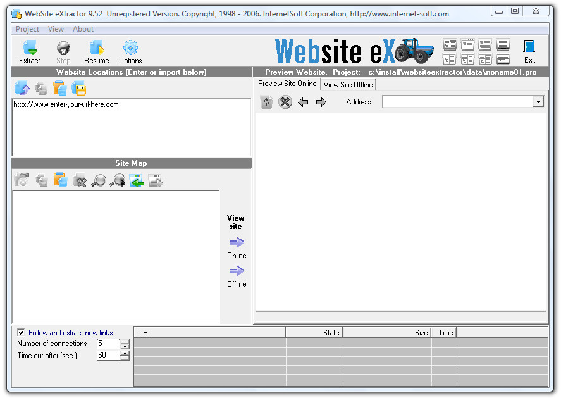
Task: Click the Address input field
Action: tap(458, 102)
